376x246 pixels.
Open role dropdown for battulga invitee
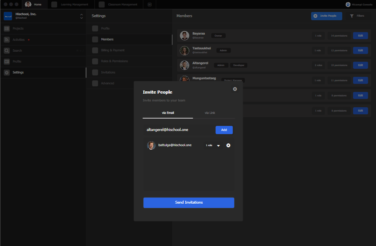(x=218, y=145)
